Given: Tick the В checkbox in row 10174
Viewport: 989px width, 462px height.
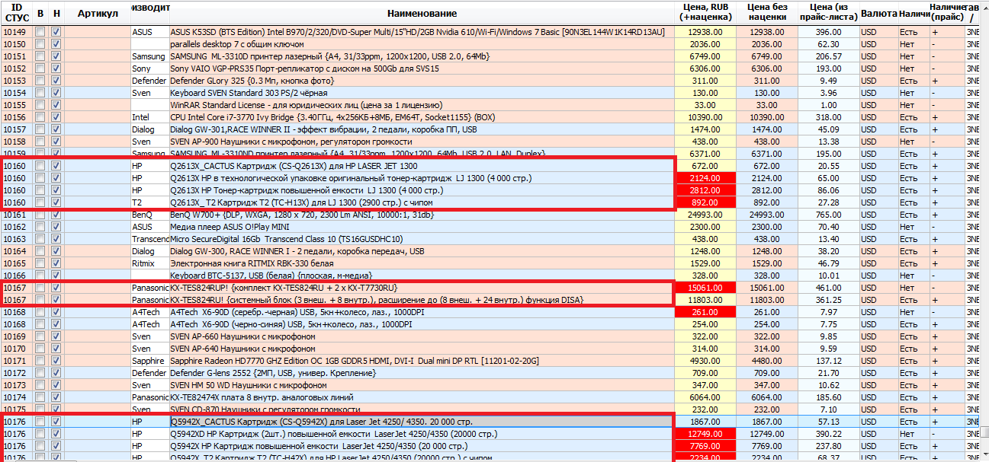Looking at the screenshot, I should 40,397.
